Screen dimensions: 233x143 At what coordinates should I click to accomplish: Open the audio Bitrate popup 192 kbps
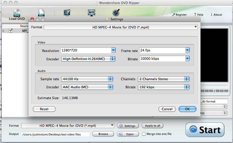tap(163, 87)
